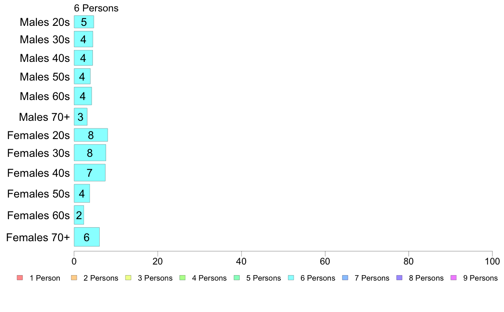This screenshot has width=504, height=312.
Task: Select the Females 70+ bar showing 6
Action: click(87, 237)
